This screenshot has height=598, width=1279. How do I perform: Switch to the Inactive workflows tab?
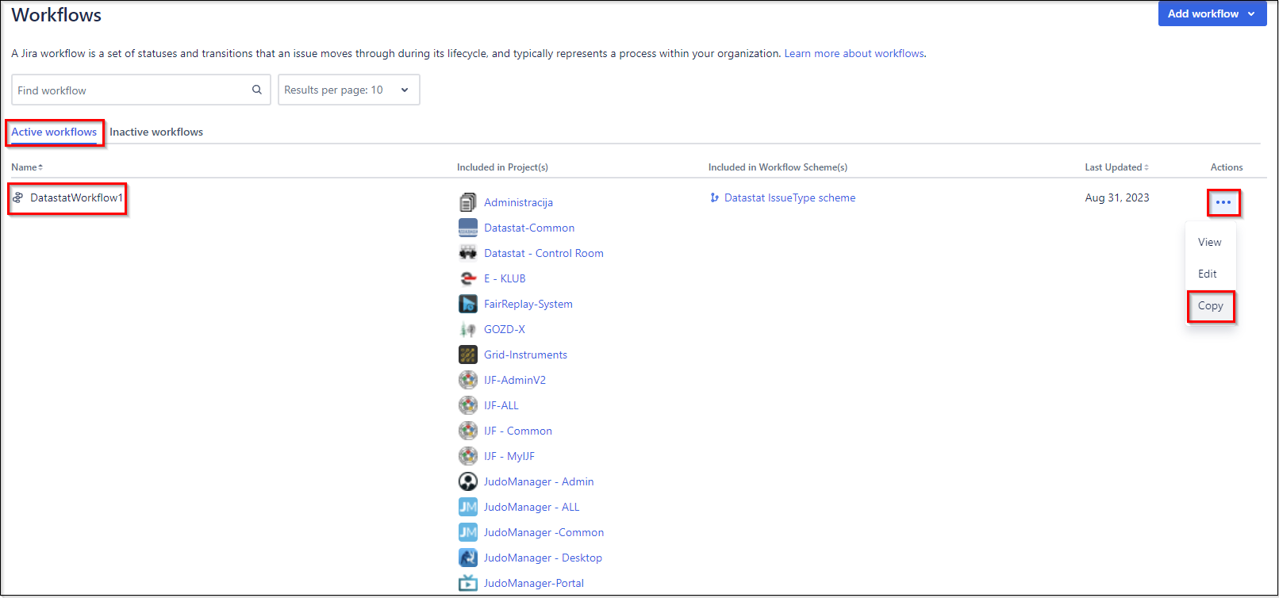156,132
